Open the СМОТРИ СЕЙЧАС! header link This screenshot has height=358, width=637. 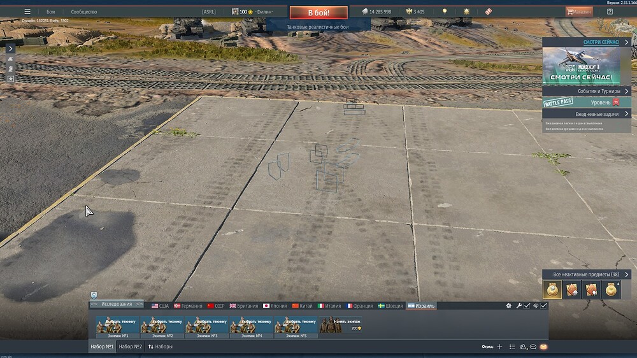click(x=601, y=42)
